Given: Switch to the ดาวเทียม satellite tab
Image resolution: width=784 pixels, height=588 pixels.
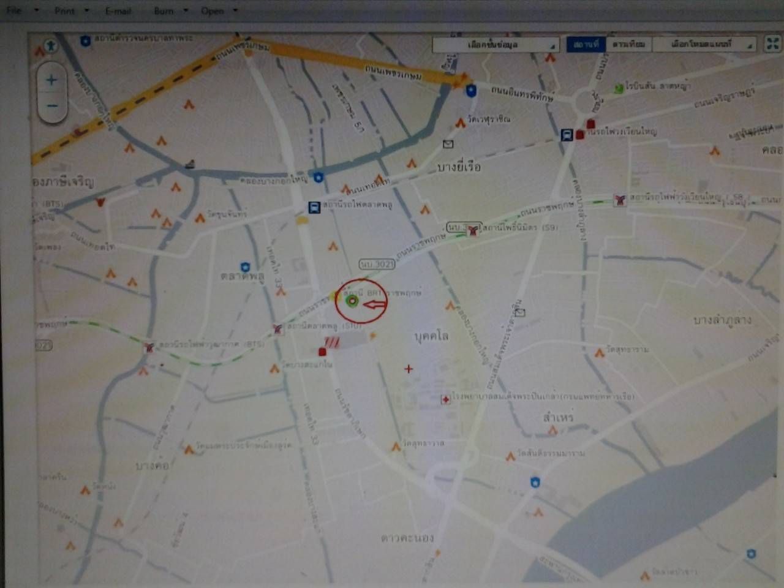Looking at the screenshot, I should click(629, 44).
